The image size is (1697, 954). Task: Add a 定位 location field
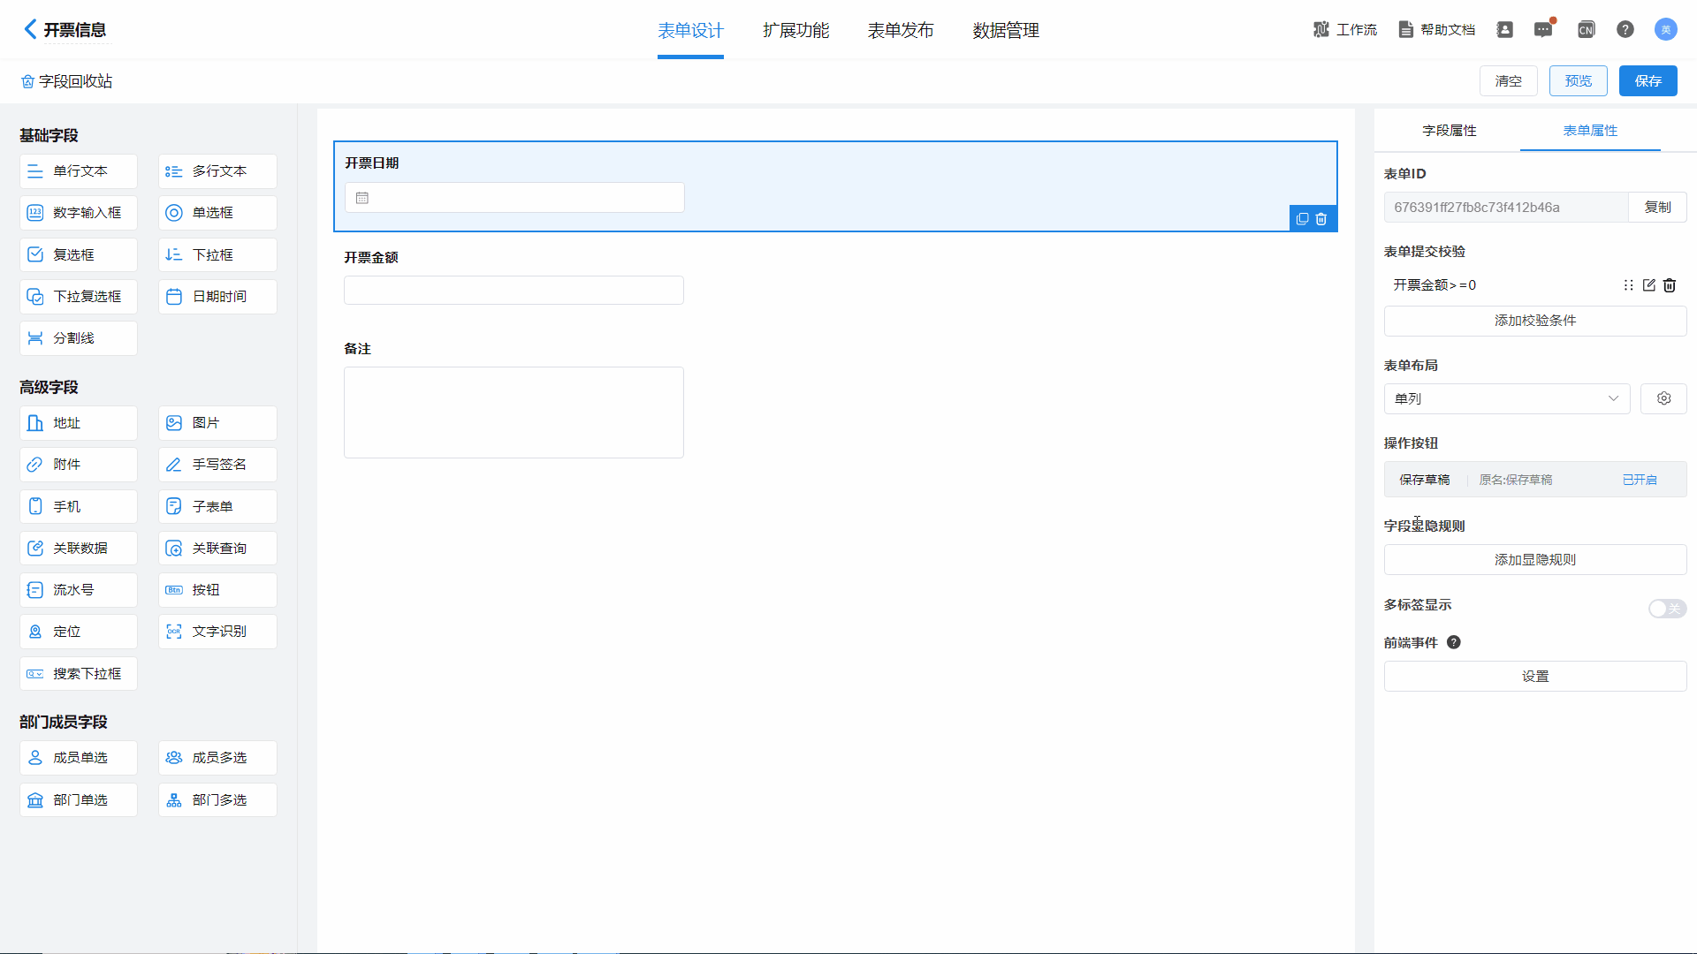point(79,632)
